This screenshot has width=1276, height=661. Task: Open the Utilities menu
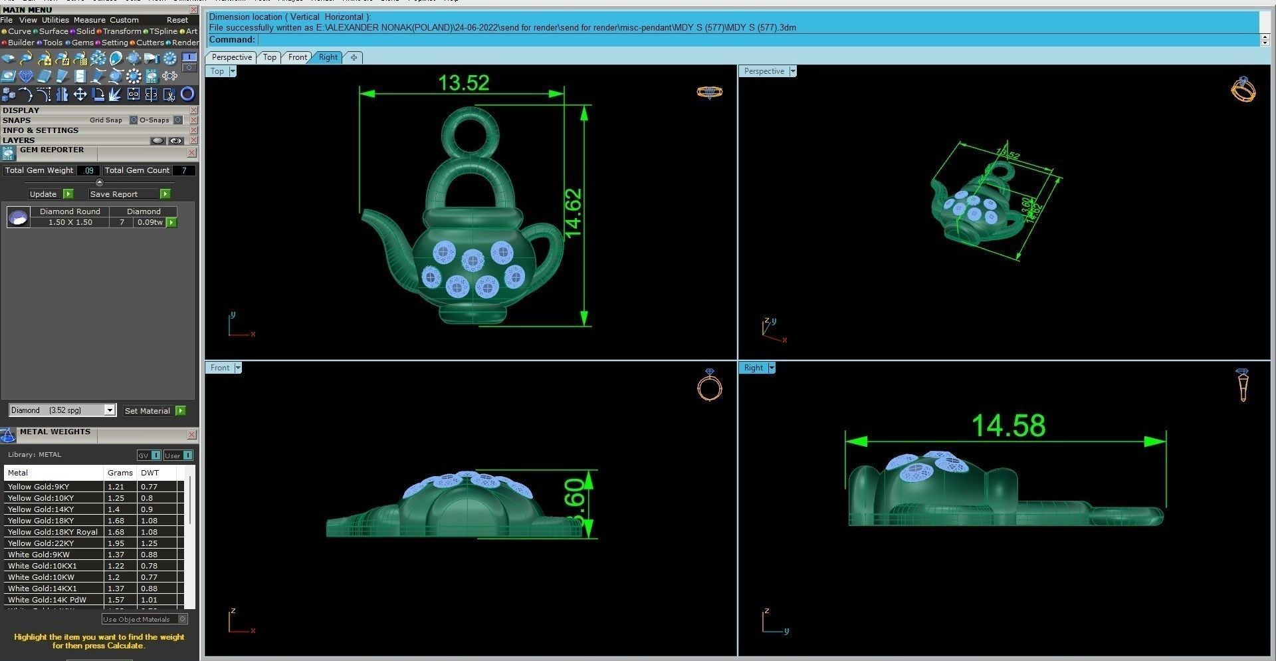coord(55,20)
